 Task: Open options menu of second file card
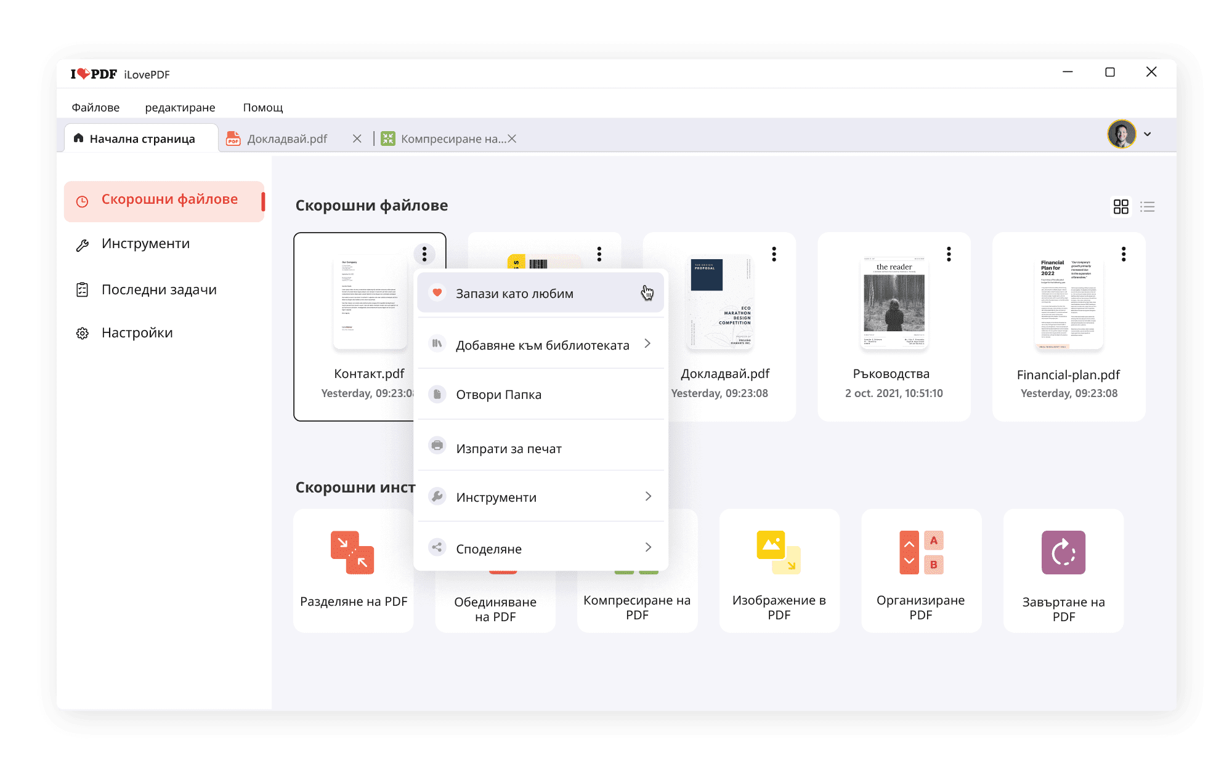click(599, 254)
